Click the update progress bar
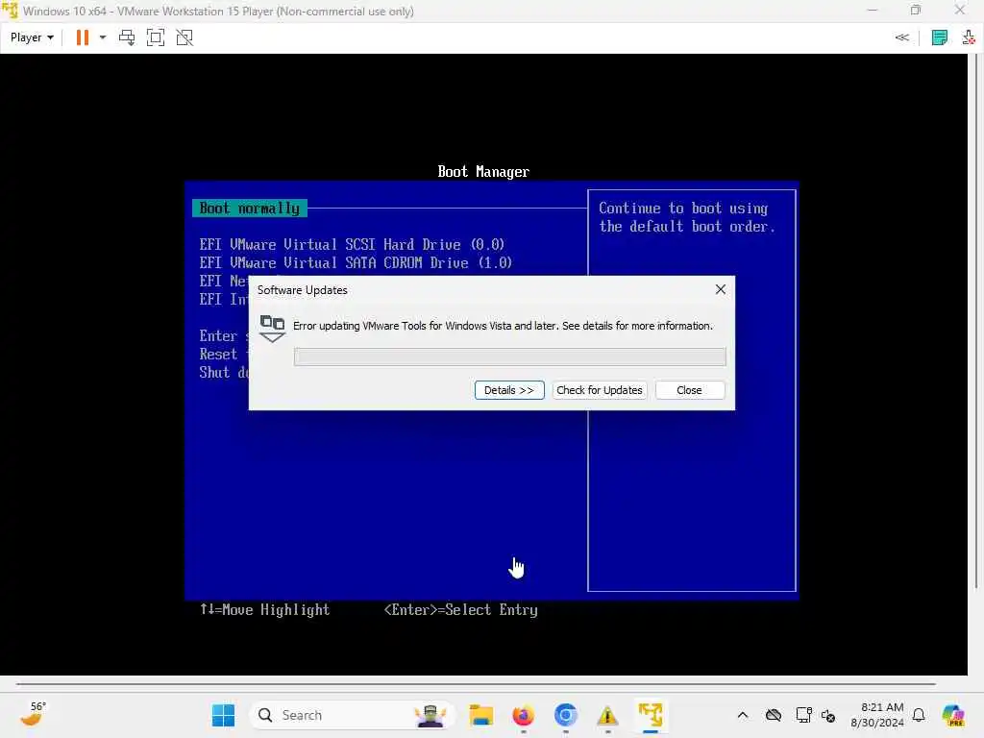This screenshot has height=738, width=984. pos(509,357)
